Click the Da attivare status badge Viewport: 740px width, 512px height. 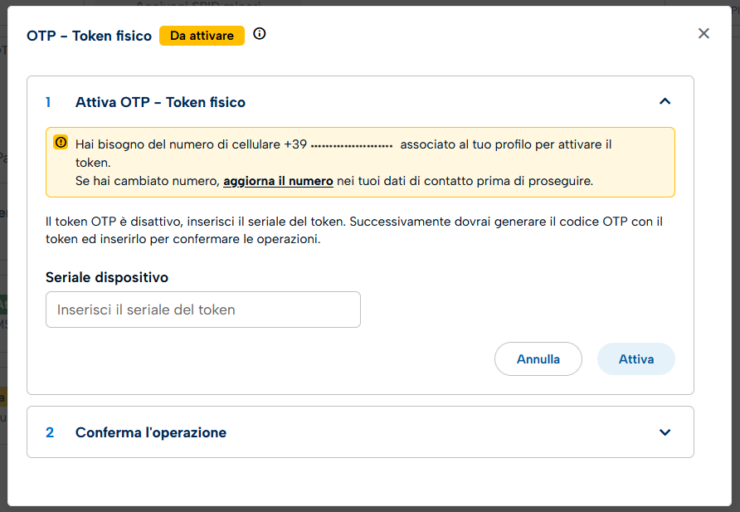tap(202, 36)
